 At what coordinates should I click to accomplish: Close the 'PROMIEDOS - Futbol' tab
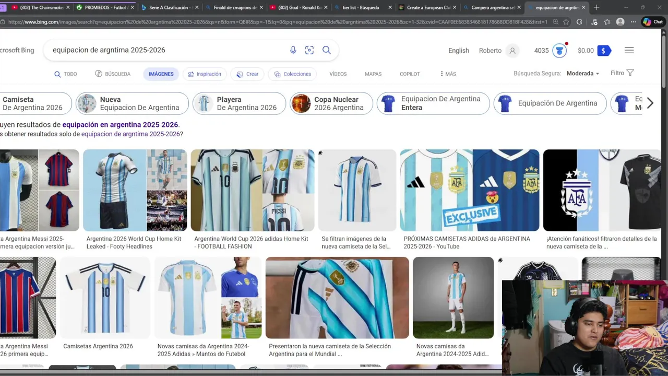[132, 8]
